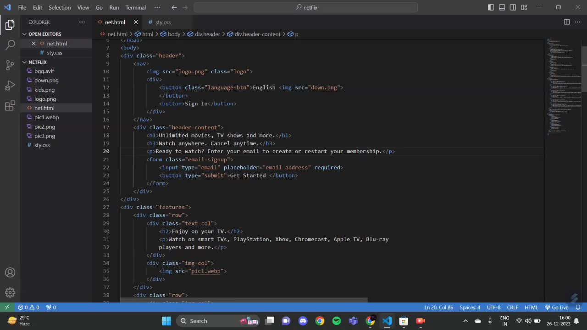Change language mode via HTML
Viewport: 587px width, 330px height.
(531, 307)
